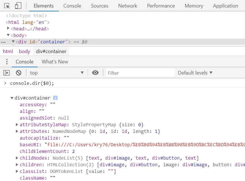Expand the attributeStyleMap property
Image resolution: width=245 pixels, height=181 pixels.
(x=17, y=125)
